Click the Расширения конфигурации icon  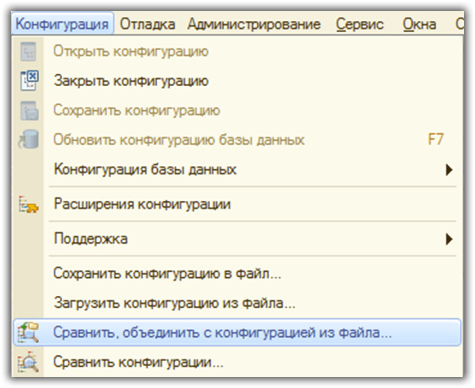pos(29,205)
